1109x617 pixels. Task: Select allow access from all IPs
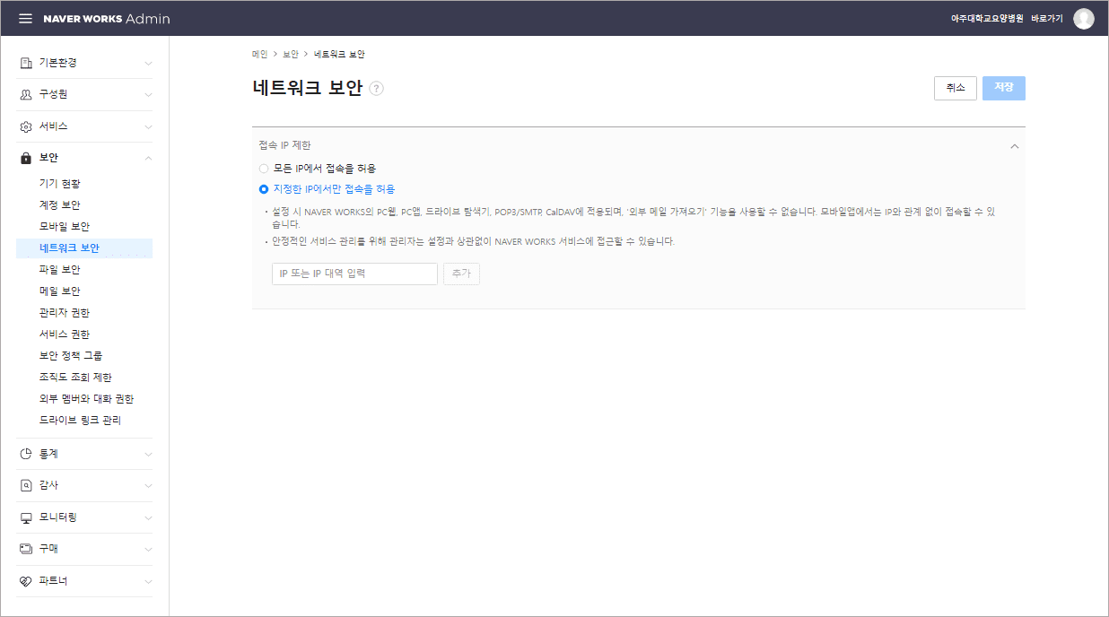tap(263, 168)
